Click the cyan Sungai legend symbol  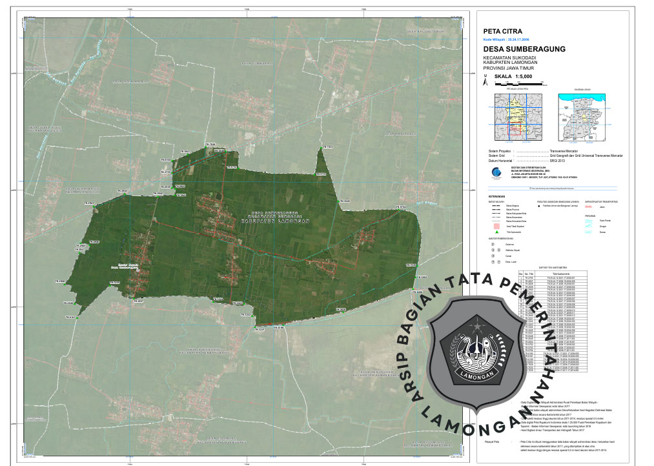coord(588,227)
